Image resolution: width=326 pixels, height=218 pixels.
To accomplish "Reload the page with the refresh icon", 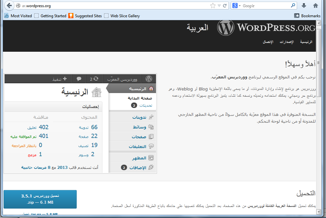I will tap(225, 6).
